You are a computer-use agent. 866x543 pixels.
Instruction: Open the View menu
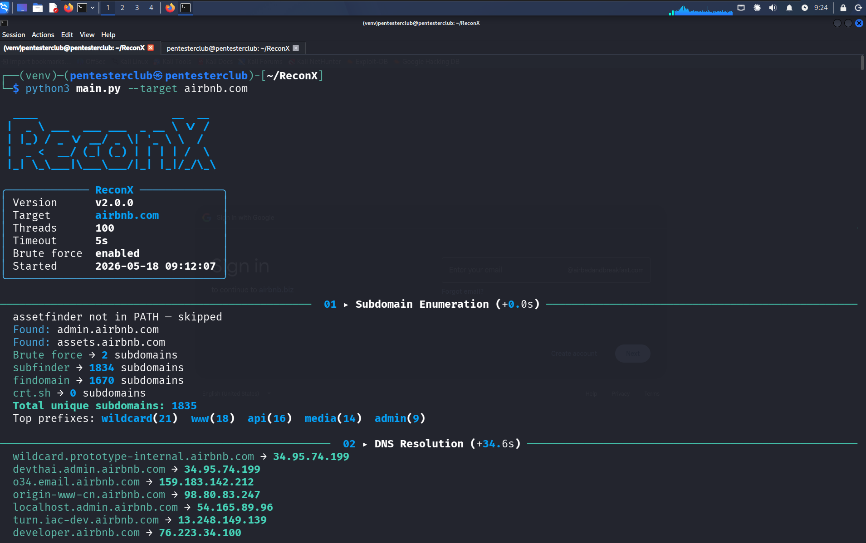point(87,35)
